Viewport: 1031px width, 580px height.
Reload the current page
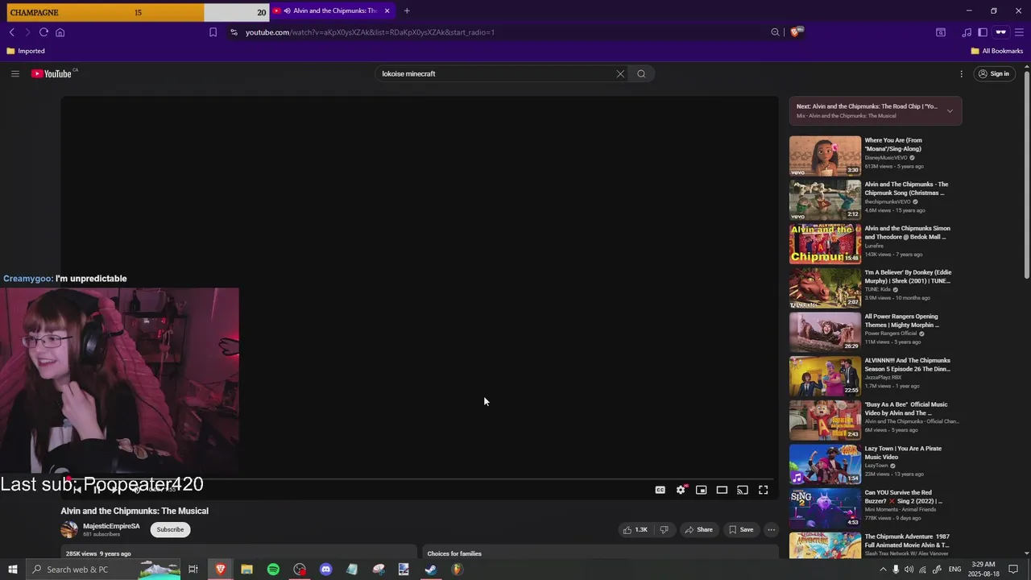pos(43,32)
